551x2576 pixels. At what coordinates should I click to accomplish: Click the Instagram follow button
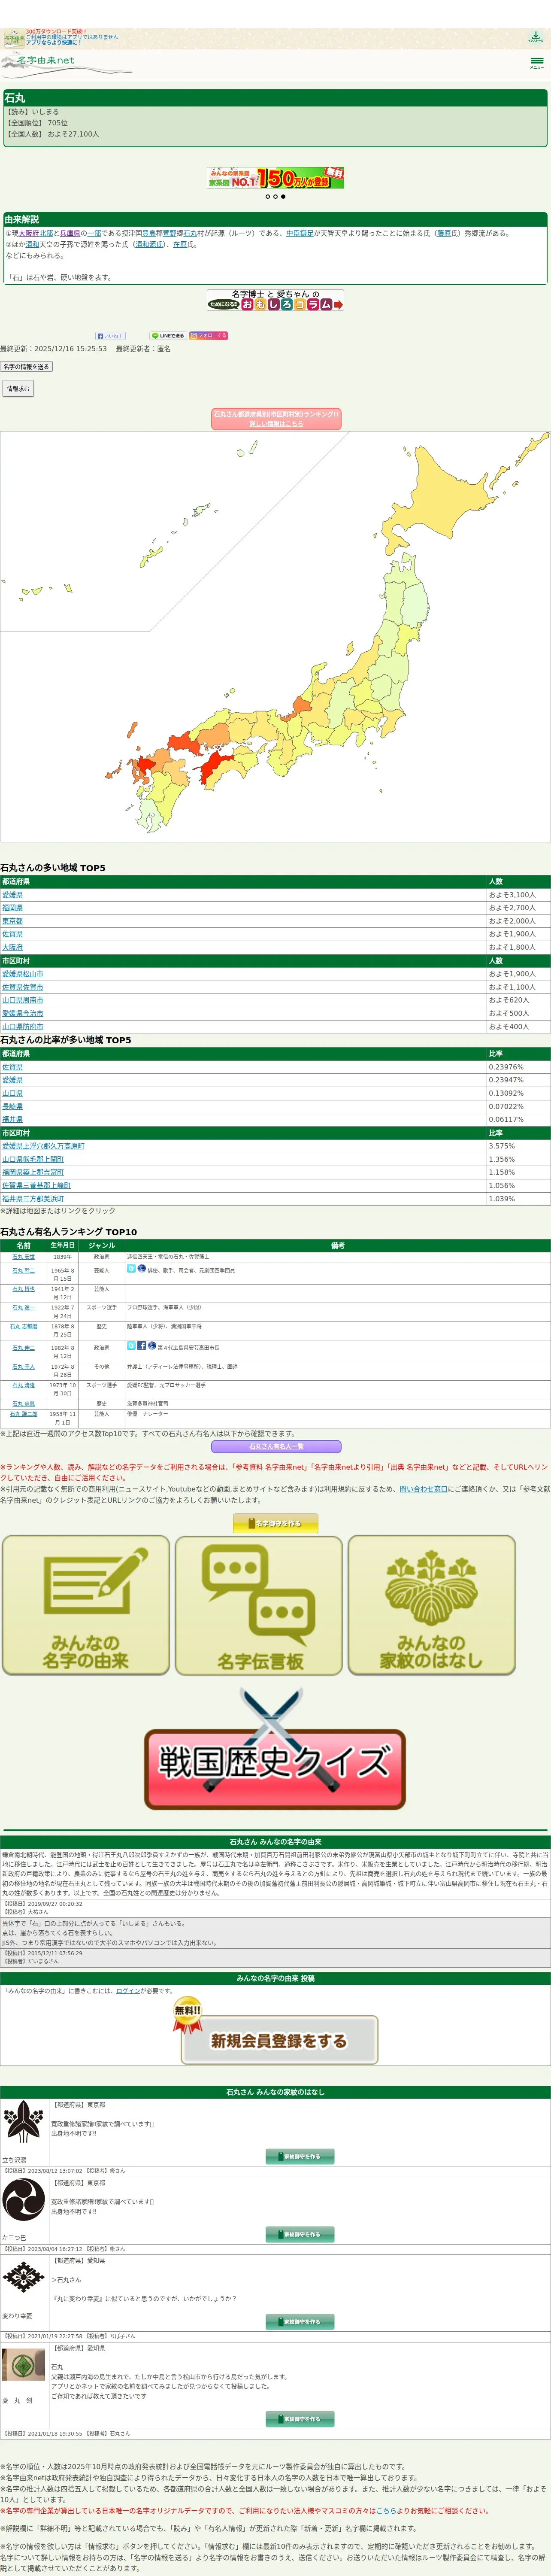208,336
